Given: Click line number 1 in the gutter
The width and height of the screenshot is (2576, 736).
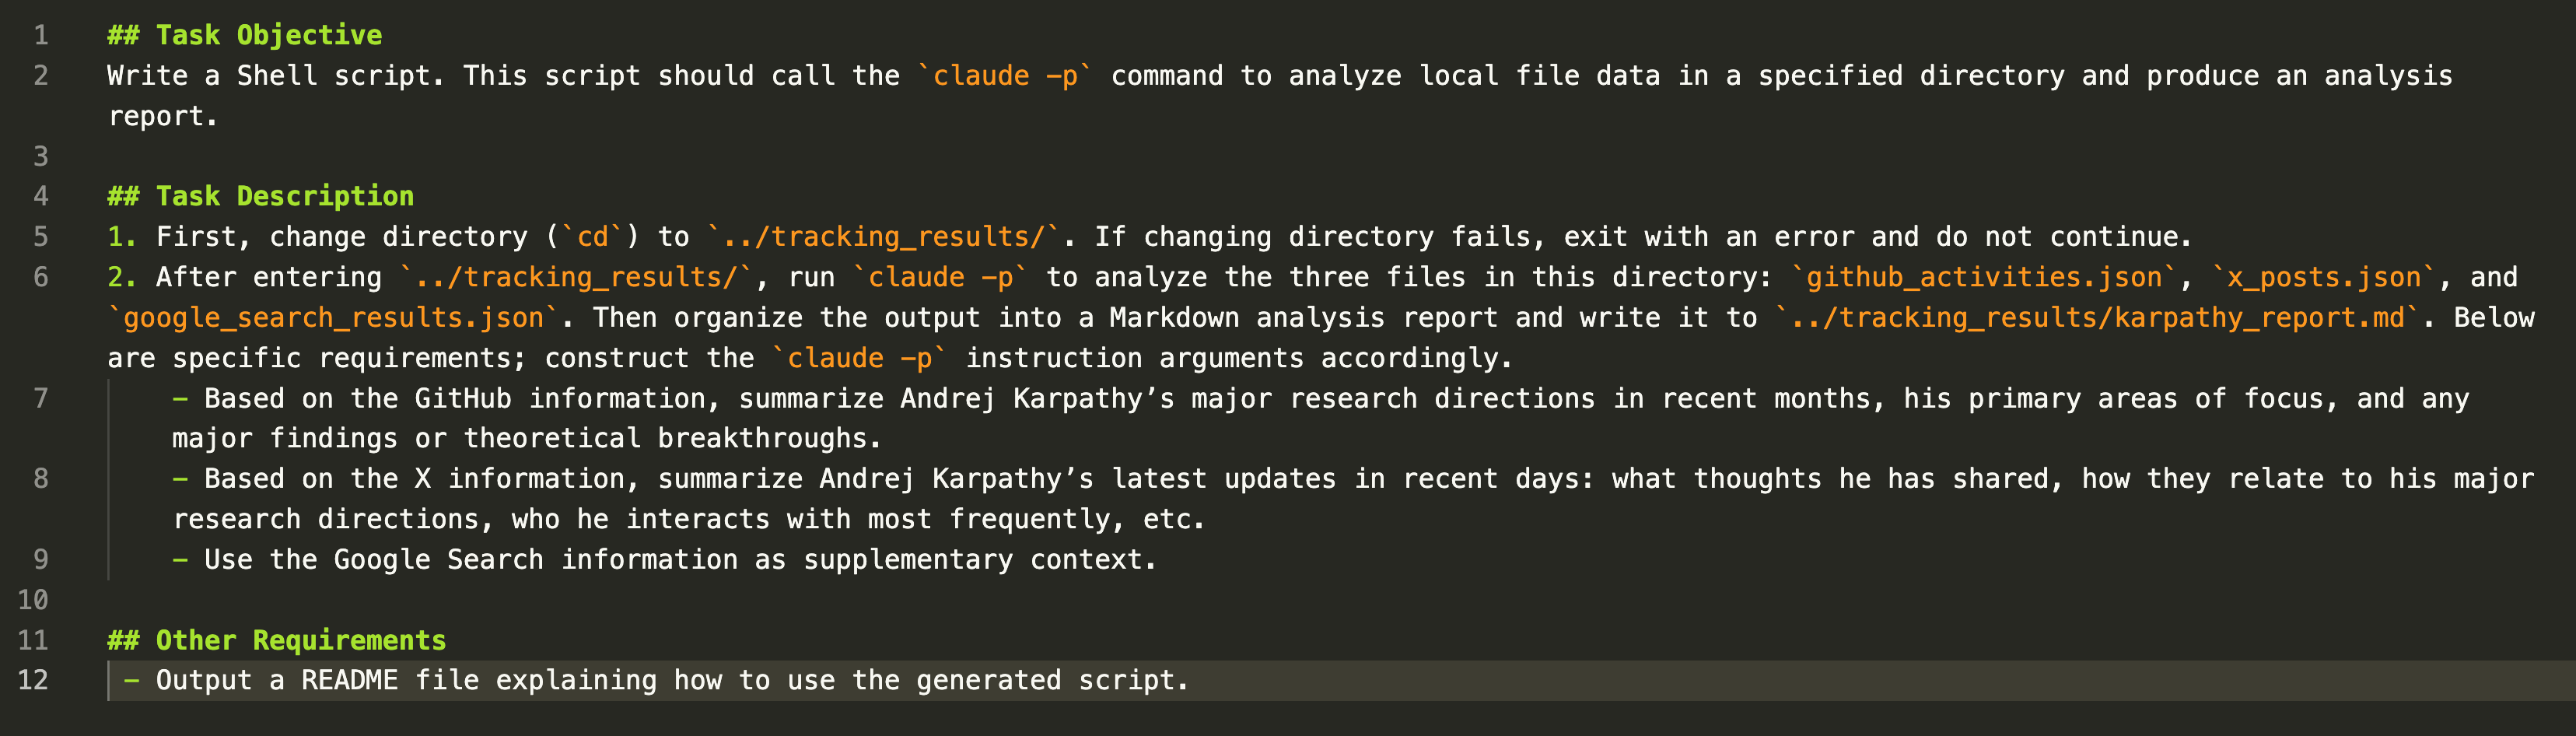Looking at the screenshot, I should point(41,36).
